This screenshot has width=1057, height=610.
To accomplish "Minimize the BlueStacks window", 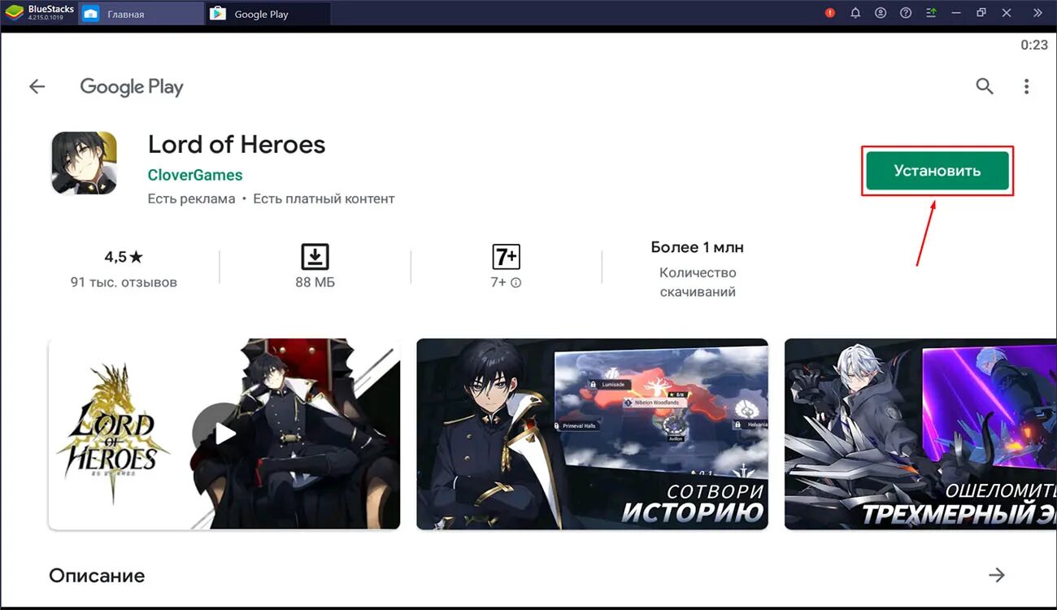I will point(956,13).
